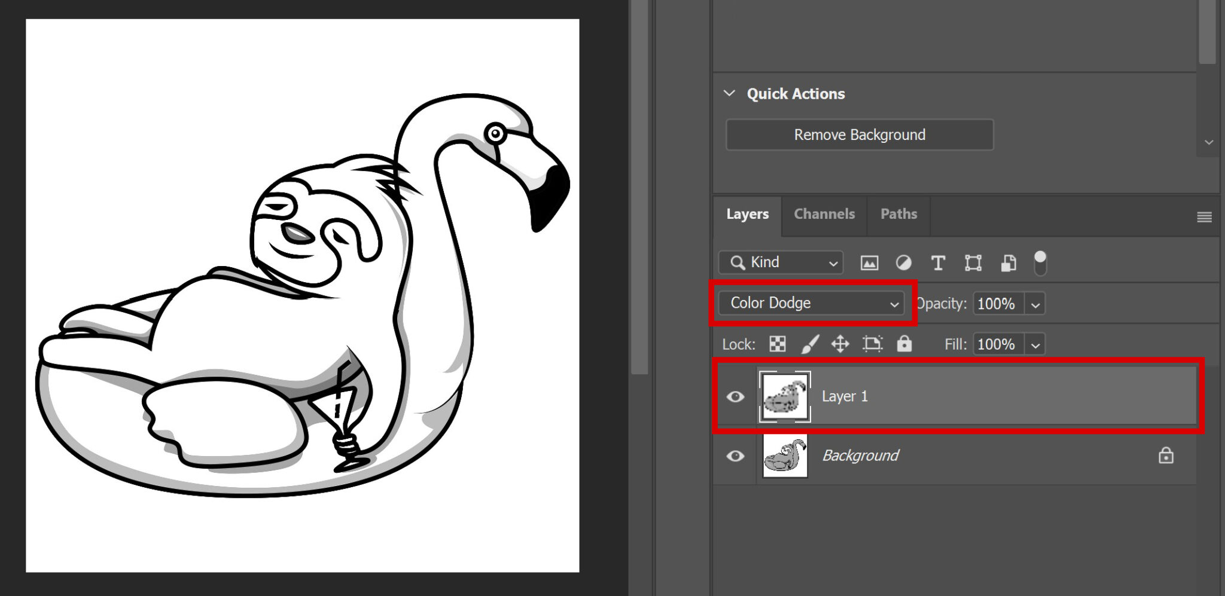The width and height of the screenshot is (1225, 596).
Task: Open the Fill percentage control
Action: (1035, 344)
